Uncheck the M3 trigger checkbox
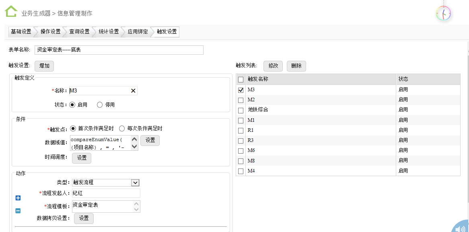This screenshot has height=232, width=469. (x=241, y=90)
